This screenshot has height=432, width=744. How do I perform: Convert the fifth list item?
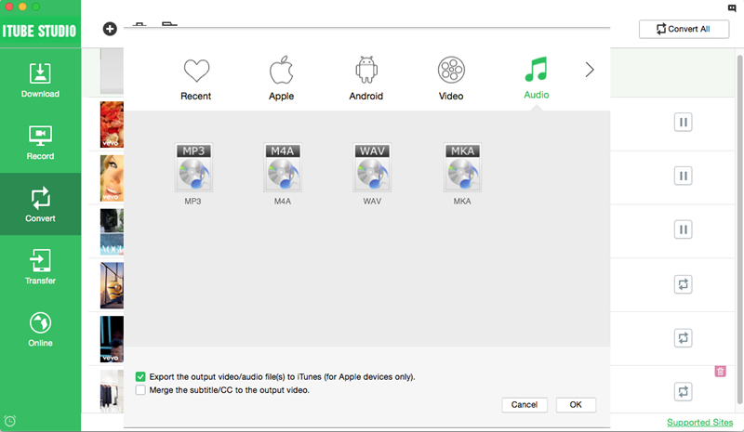(x=683, y=338)
